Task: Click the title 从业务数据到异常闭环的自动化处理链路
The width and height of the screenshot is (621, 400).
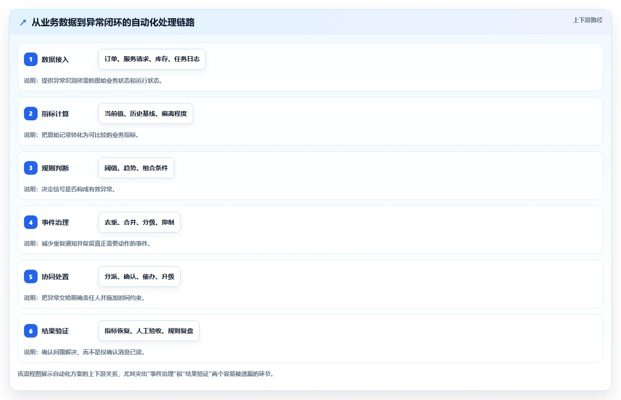Action: coord(113,22)
